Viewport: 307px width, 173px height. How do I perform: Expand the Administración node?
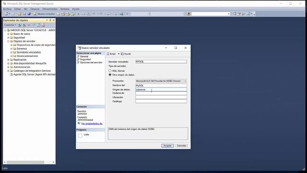pyautogui.click(x=8, y=67)
